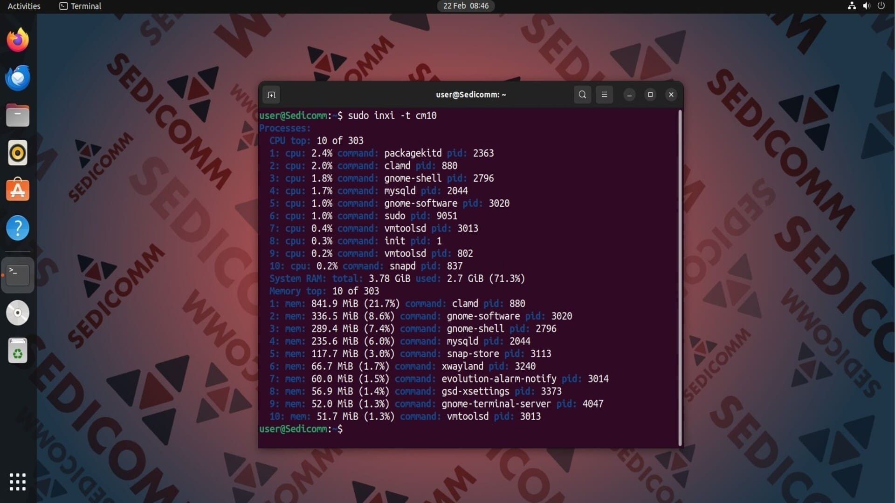895x503 pixels.
Task: Show Applications grid button
Action: click(x=18, y=482)
